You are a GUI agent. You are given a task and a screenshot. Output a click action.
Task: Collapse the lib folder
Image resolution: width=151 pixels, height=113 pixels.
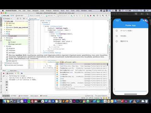pyautogui.click(x=5, y=34)
